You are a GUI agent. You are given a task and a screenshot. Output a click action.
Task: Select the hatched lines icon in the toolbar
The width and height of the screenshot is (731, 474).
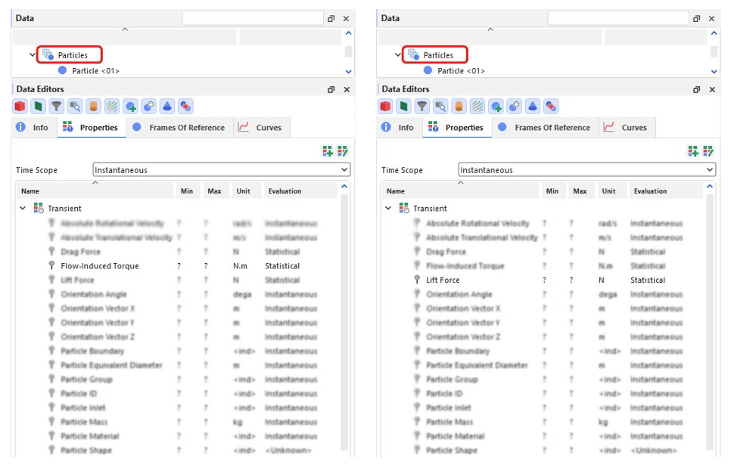[110, 106]
